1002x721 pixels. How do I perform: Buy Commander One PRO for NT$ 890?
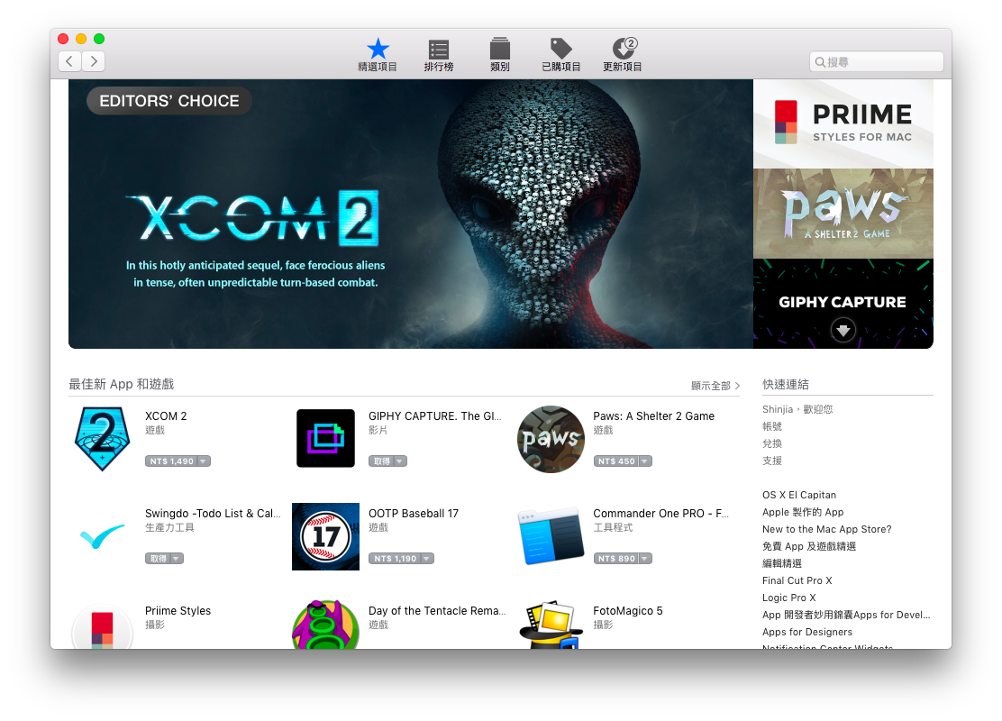[616, 558]
